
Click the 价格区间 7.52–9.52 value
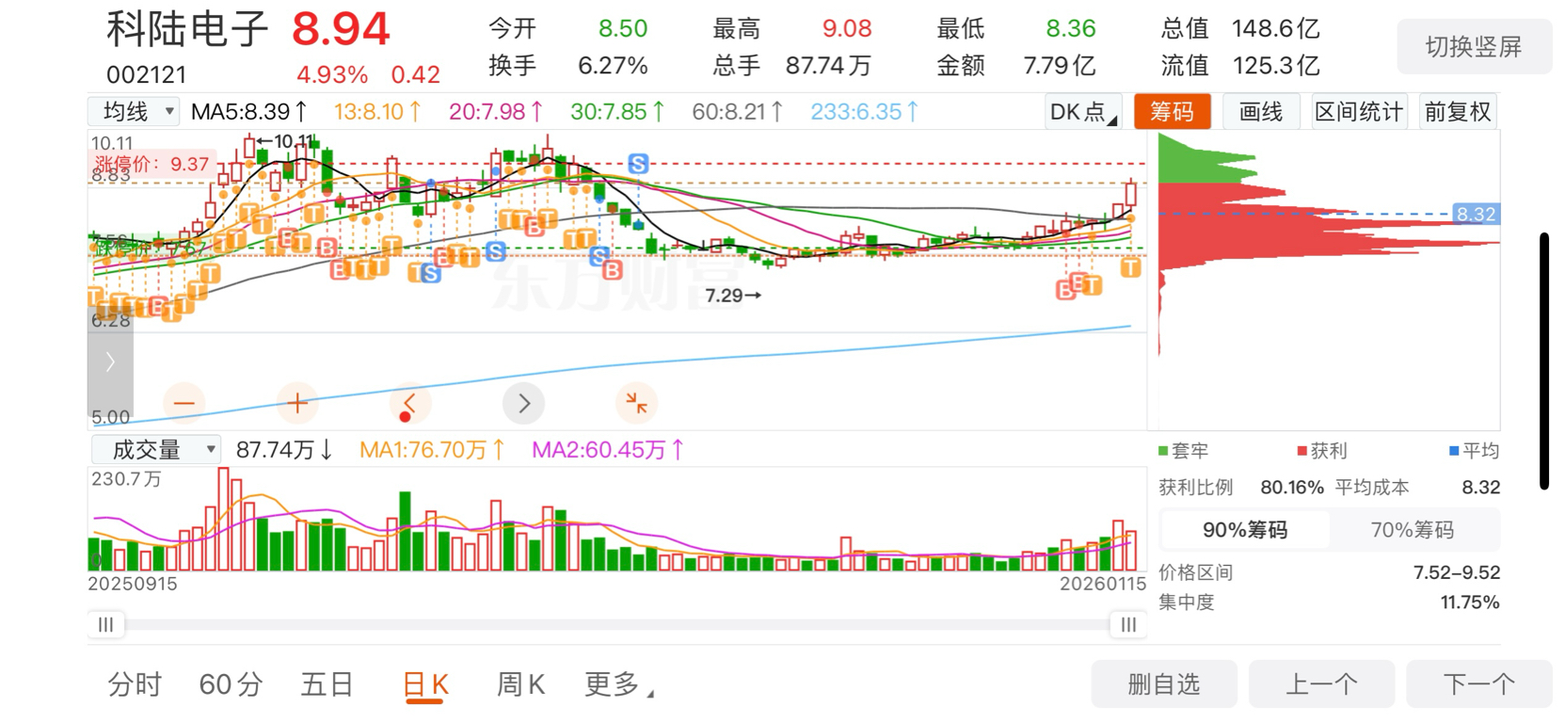pyautogui.click(x=1456, y=572)
